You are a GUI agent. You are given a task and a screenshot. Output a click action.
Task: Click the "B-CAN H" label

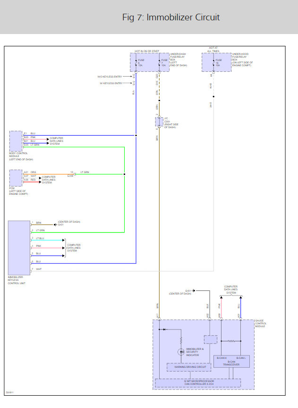tap(221, 358)
